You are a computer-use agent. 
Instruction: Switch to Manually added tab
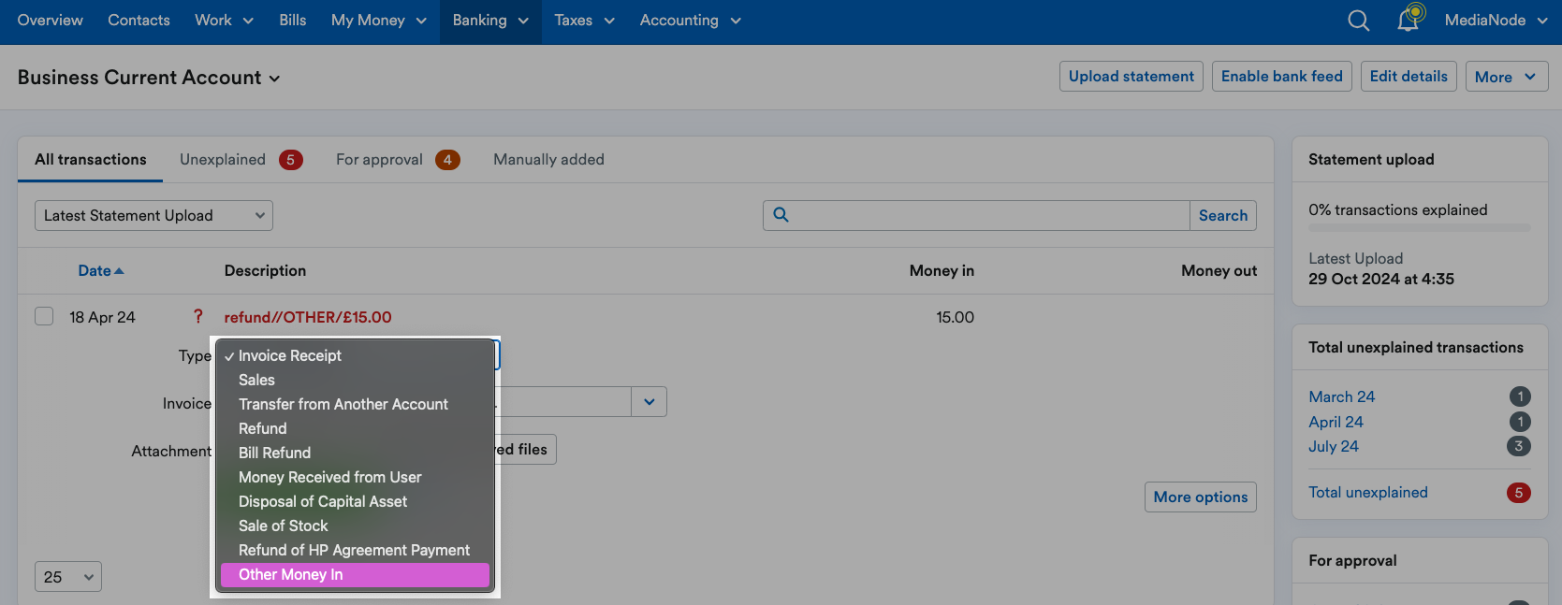tap(548, 160)
